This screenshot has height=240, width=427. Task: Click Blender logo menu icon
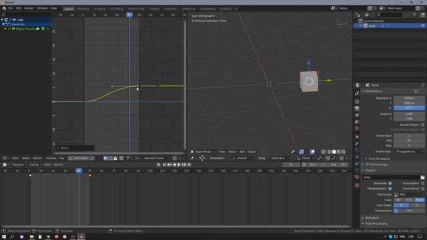pyautogui.click(x=4, y=9)
